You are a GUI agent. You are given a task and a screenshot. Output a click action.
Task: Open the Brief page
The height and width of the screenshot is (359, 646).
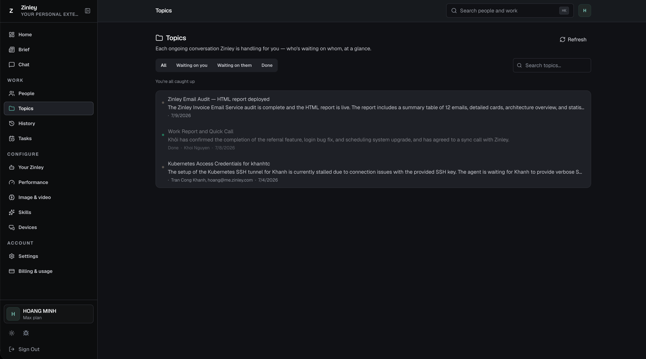click(48, 49)
